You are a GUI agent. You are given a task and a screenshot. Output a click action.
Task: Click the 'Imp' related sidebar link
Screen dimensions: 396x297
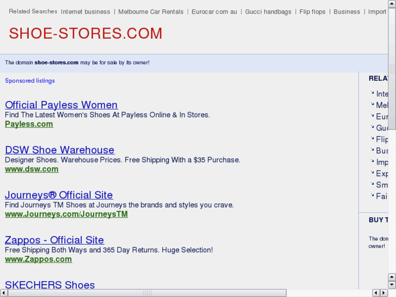point(382,162)
